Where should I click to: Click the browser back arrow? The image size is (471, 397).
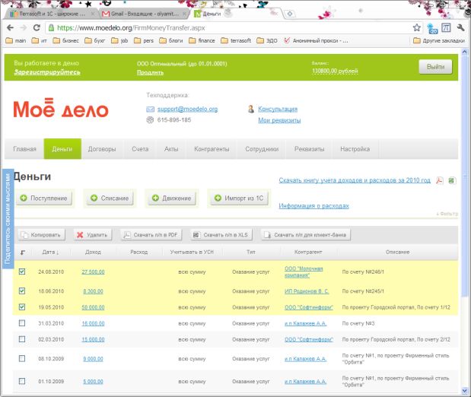(9, 27)
